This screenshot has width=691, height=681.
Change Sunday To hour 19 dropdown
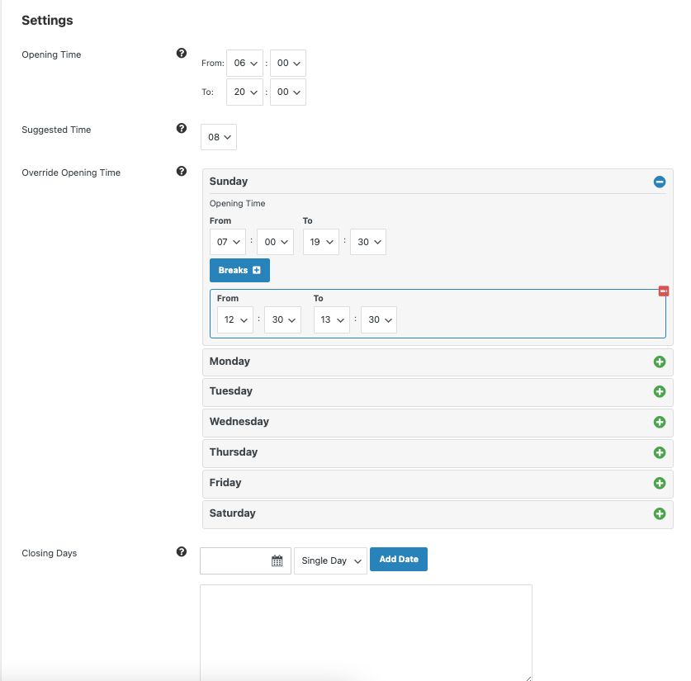(321, 242)
